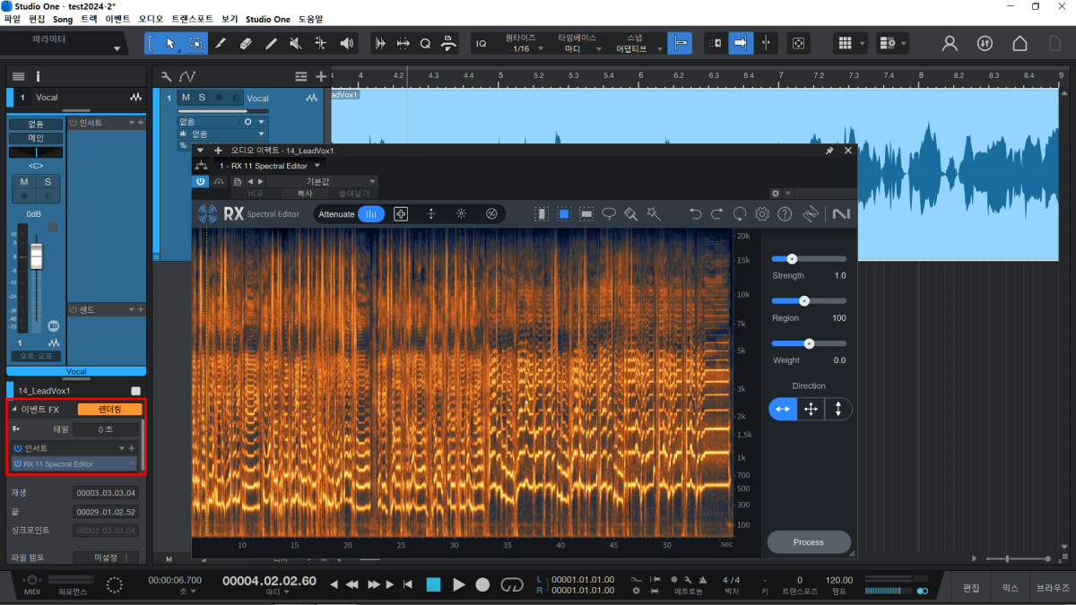Open the Song menu
Image resolution: width=1076 pixels, height=605 pixels.
coord(63,19)
